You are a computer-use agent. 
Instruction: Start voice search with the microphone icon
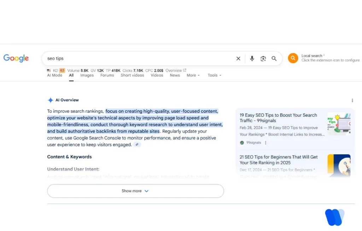pyautogui.click(x=252, y=59)
